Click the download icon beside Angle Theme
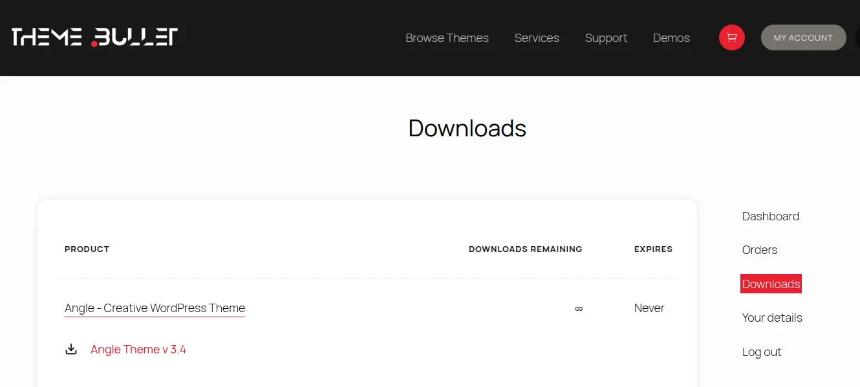This screenshot has height=387, width=860. pos(71,348)
